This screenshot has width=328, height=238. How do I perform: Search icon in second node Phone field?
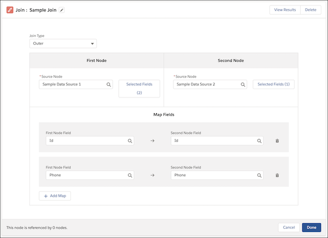[259, 176]
